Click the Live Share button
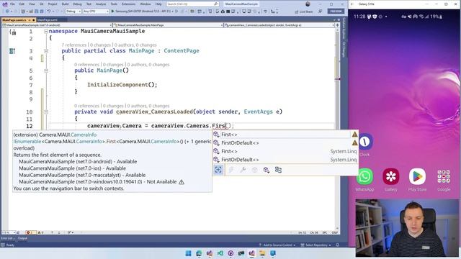This screenshot has height=259, width=461. tap(304, 12)
